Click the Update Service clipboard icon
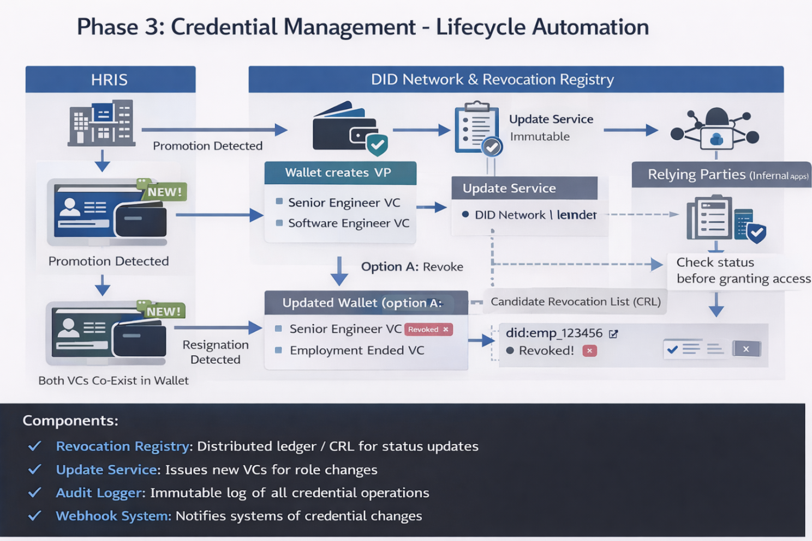Screen dimensions: 812x541 click(476, 127)
